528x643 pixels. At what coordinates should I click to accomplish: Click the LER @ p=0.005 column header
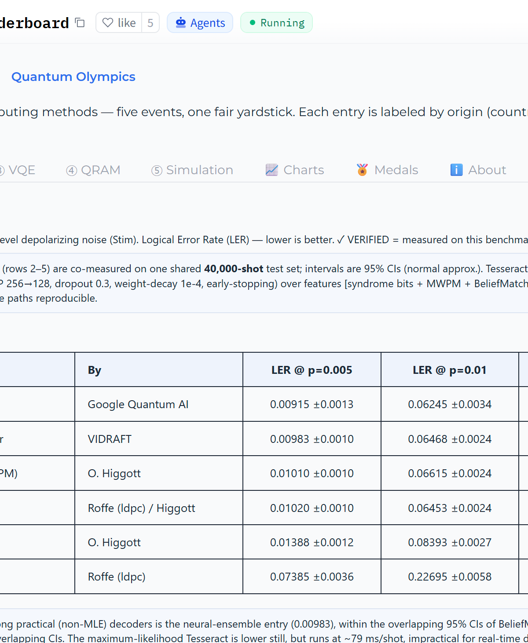coord(312,370)
